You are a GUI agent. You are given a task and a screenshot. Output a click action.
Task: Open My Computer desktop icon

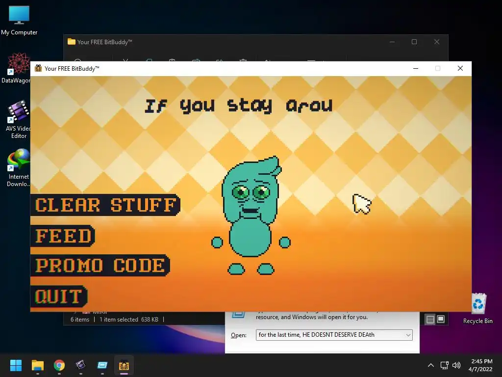point(19,20)
